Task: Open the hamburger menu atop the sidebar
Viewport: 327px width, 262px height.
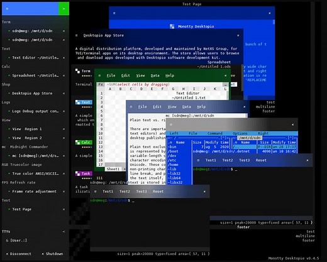Action: tap(7, 9)
